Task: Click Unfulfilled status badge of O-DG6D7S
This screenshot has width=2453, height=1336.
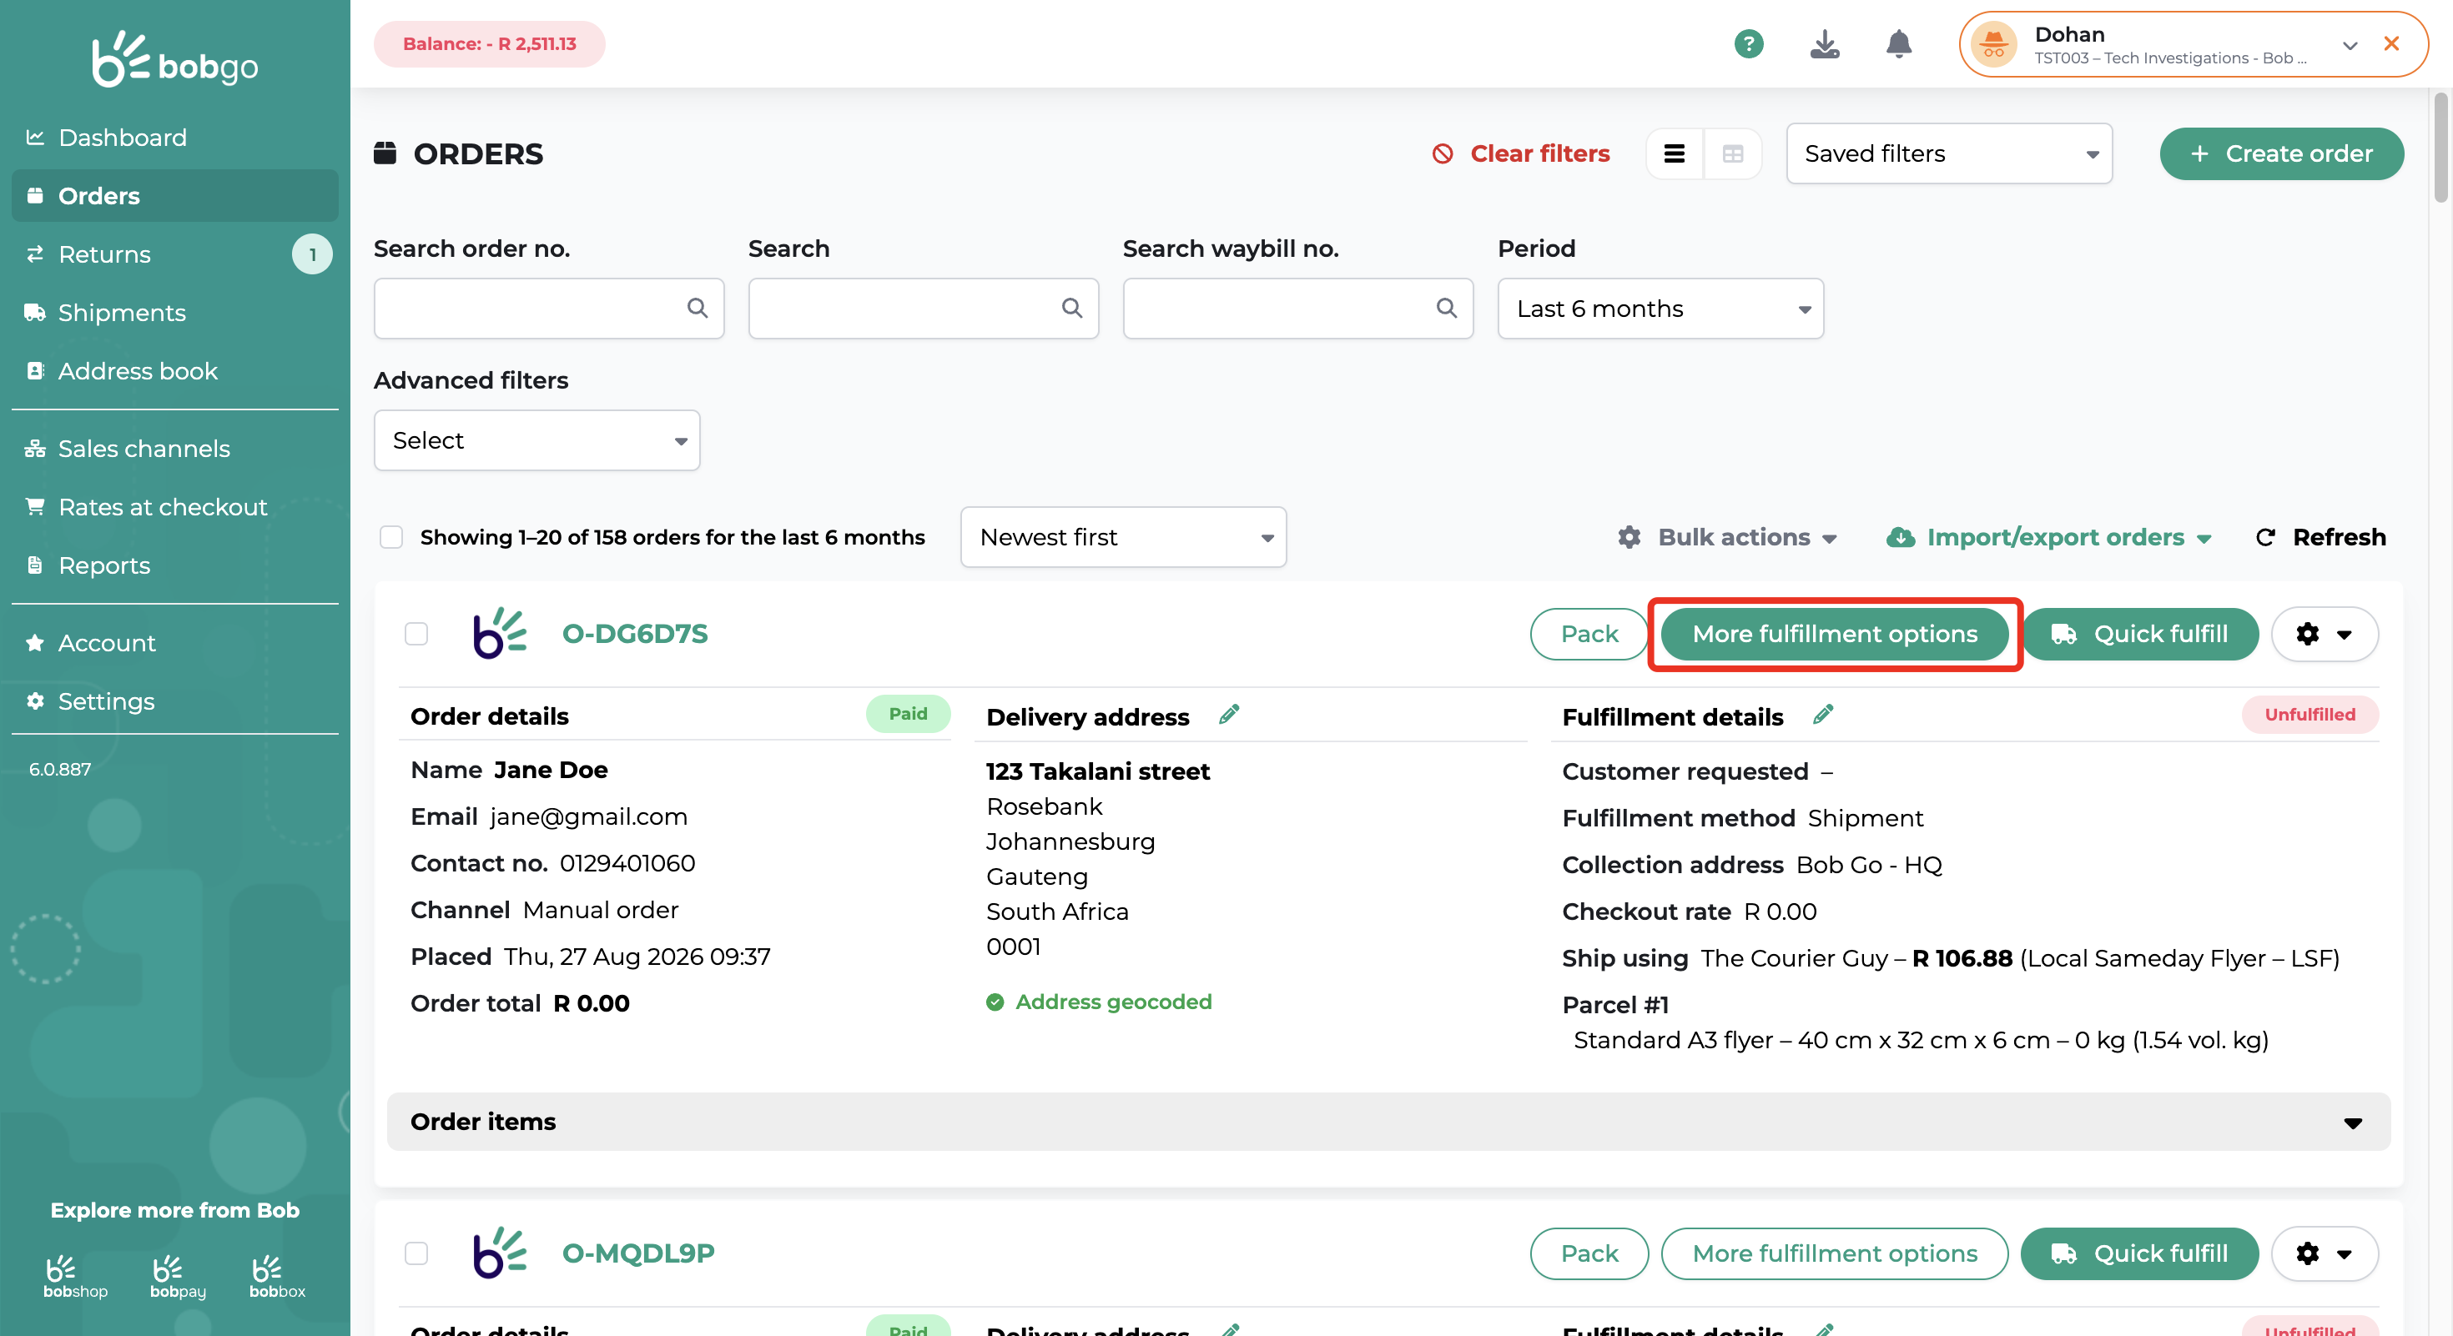Action: pyautogui.click(x=2309, y=715)
